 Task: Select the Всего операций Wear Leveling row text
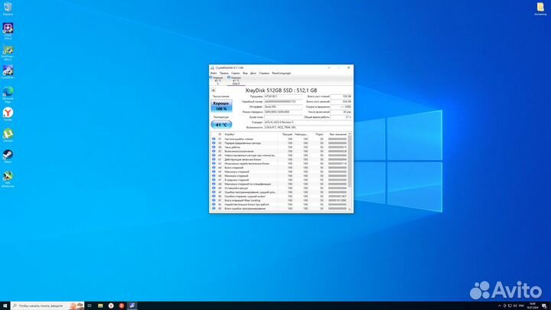pos(243,201)
